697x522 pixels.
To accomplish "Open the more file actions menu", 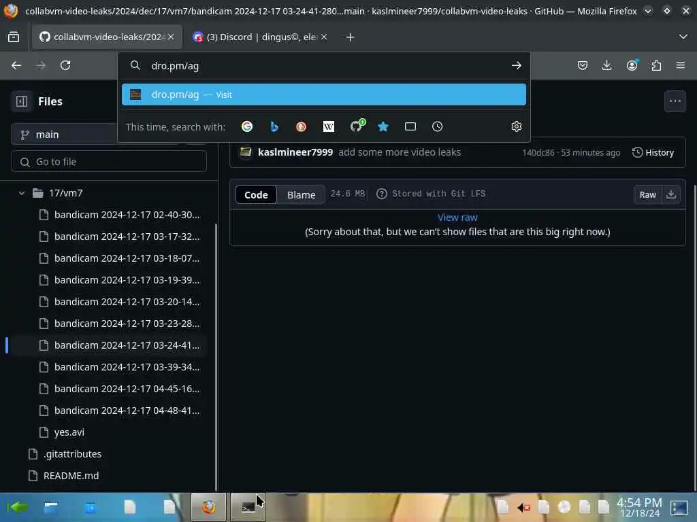I will pos(675,101).
